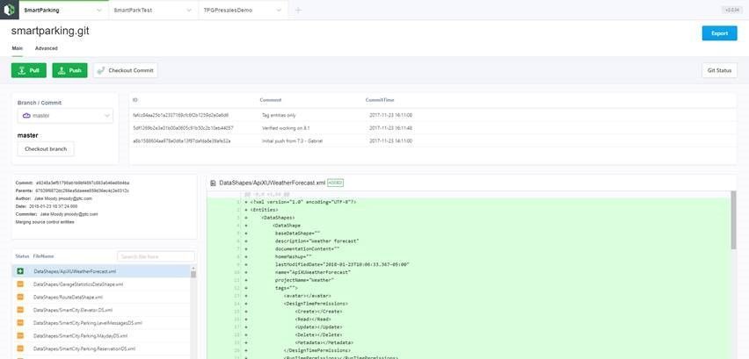Click the green added icon for ApiXUWeatherForecast.xml

pyautogui.click(x=20, y=271)
